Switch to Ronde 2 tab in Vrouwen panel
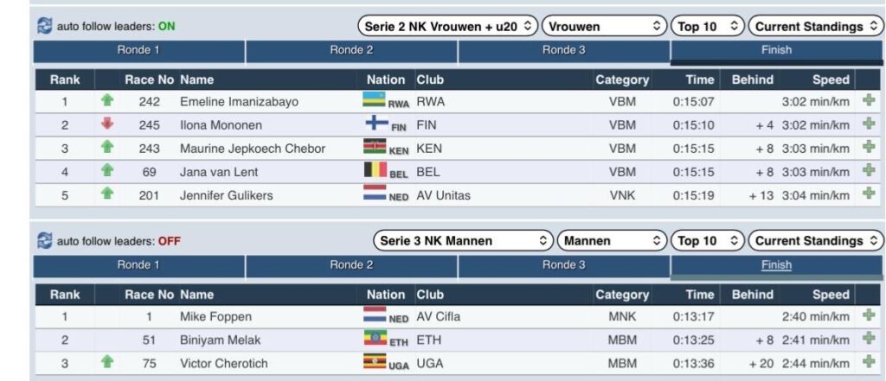Screen dimensions: 886x381 [351, 50]
